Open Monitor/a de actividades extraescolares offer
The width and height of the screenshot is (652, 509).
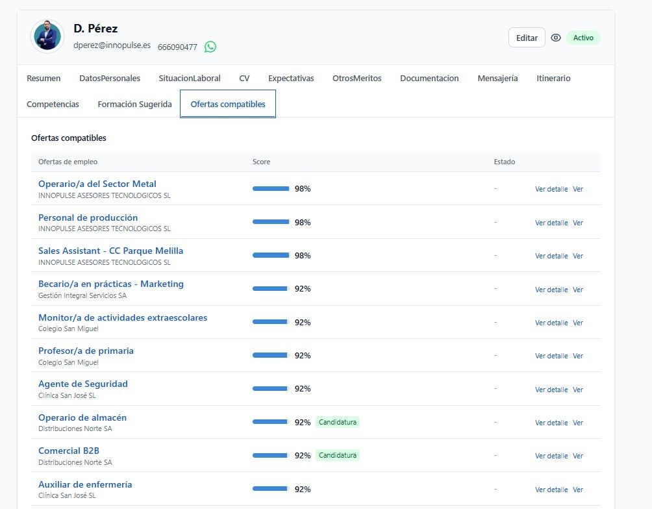(123, 317)
